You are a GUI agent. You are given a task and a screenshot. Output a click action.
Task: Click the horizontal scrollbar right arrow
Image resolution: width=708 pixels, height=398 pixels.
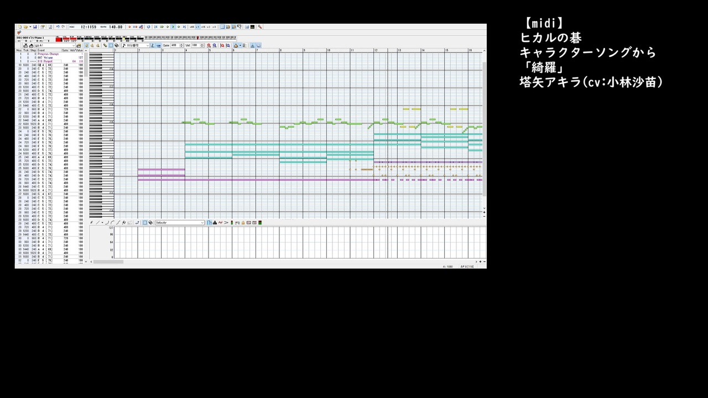(x=476, y=261)
